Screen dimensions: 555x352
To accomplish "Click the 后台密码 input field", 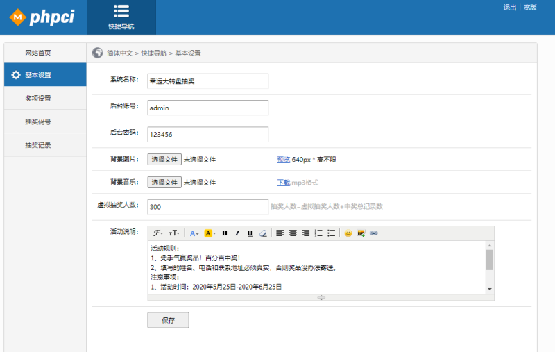I will pyautogui.click(x=208, y=134).
